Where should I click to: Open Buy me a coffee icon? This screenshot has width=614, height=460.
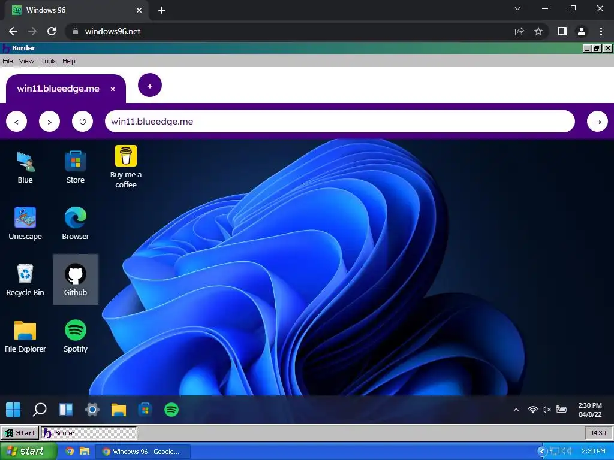click(126, 167)
